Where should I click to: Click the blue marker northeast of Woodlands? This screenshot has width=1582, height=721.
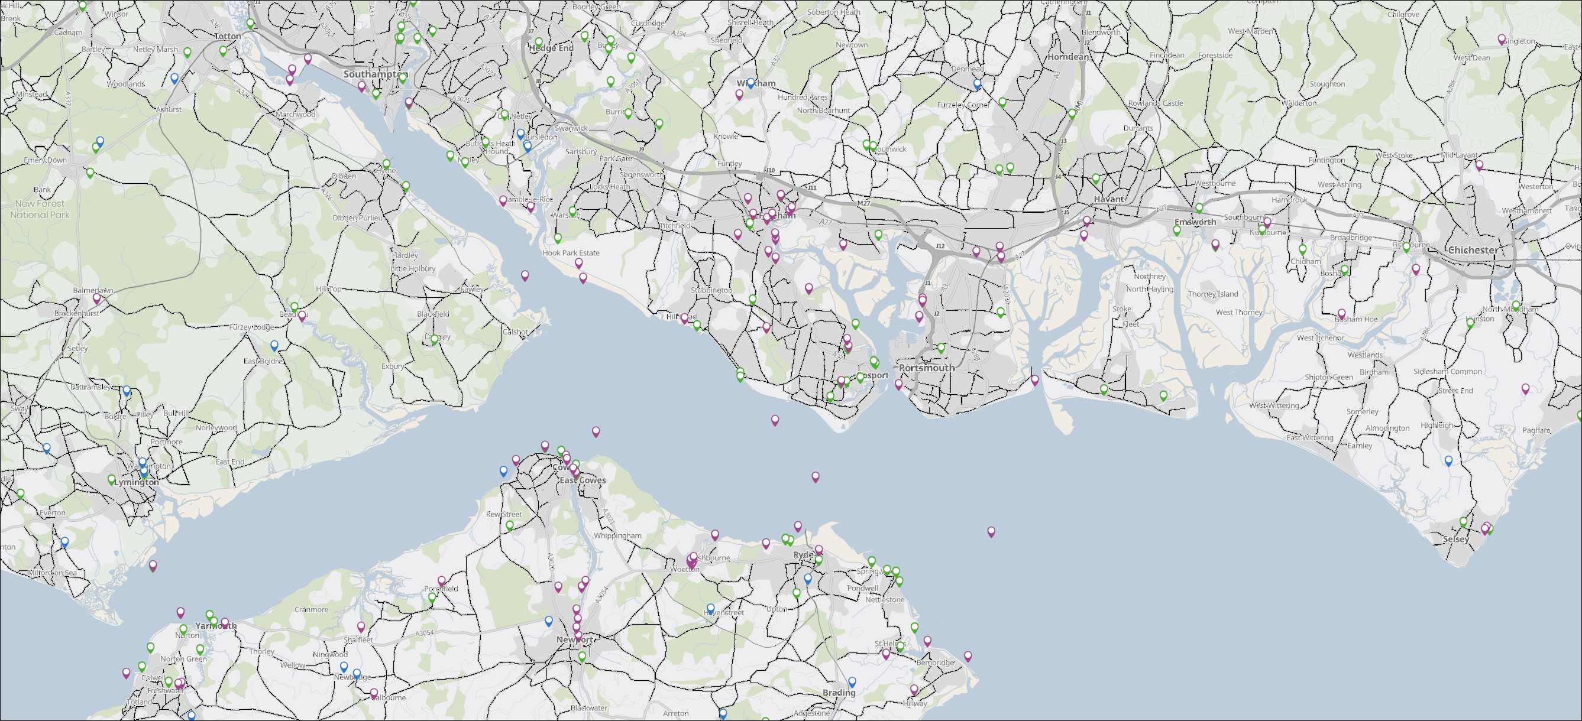174,78
